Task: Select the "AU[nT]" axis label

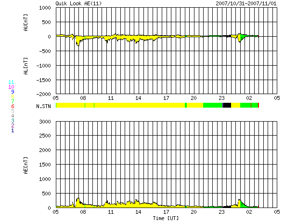Action: 26,23
